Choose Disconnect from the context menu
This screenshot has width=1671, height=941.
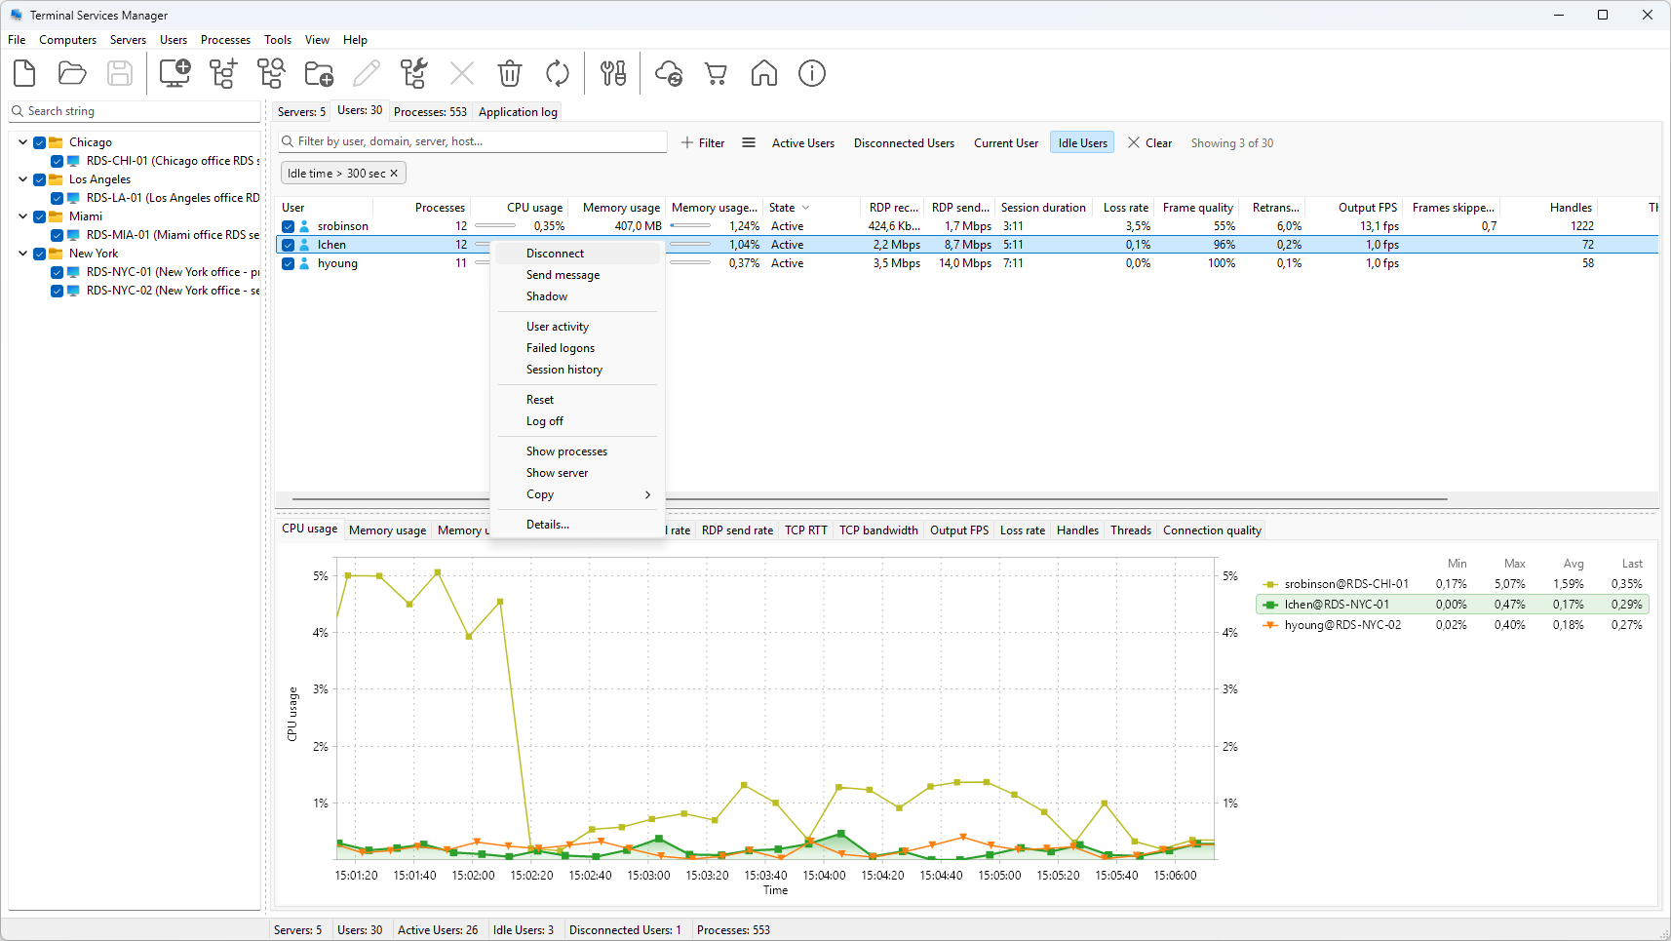point(577,254)
